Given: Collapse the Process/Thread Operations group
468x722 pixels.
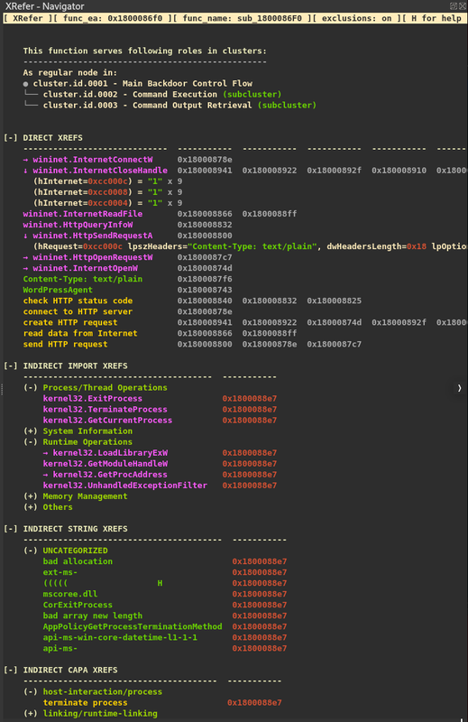Looking at the screenshot, I should (31, 388).
